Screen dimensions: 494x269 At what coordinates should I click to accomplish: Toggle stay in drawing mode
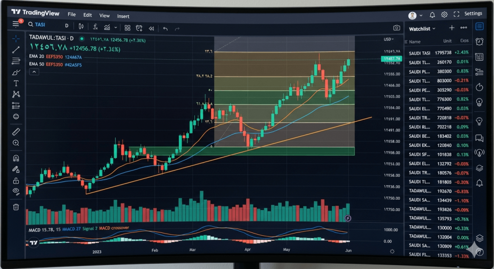tap(16, 169)
